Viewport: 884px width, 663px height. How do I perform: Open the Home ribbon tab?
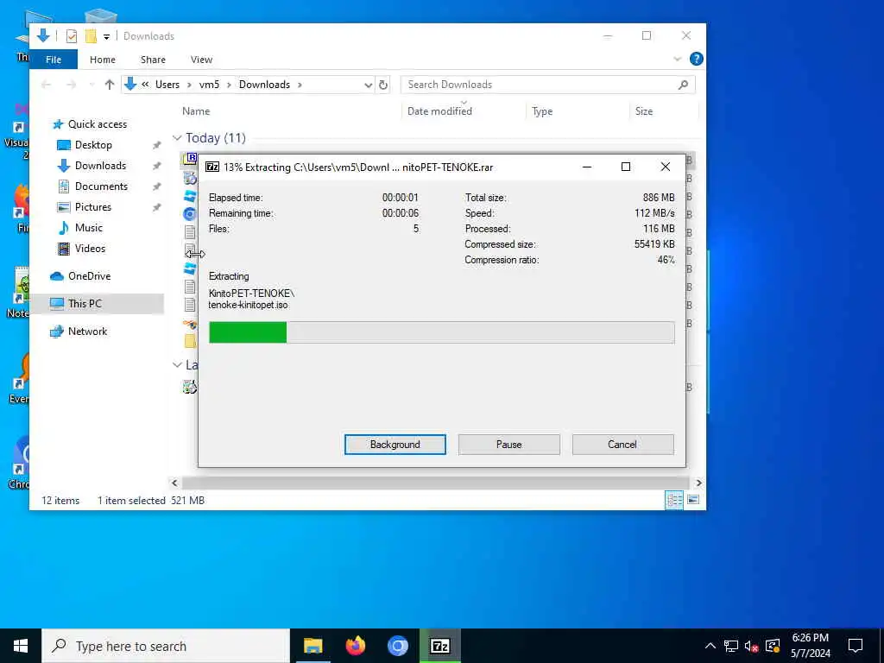click(x=103, y=60)
